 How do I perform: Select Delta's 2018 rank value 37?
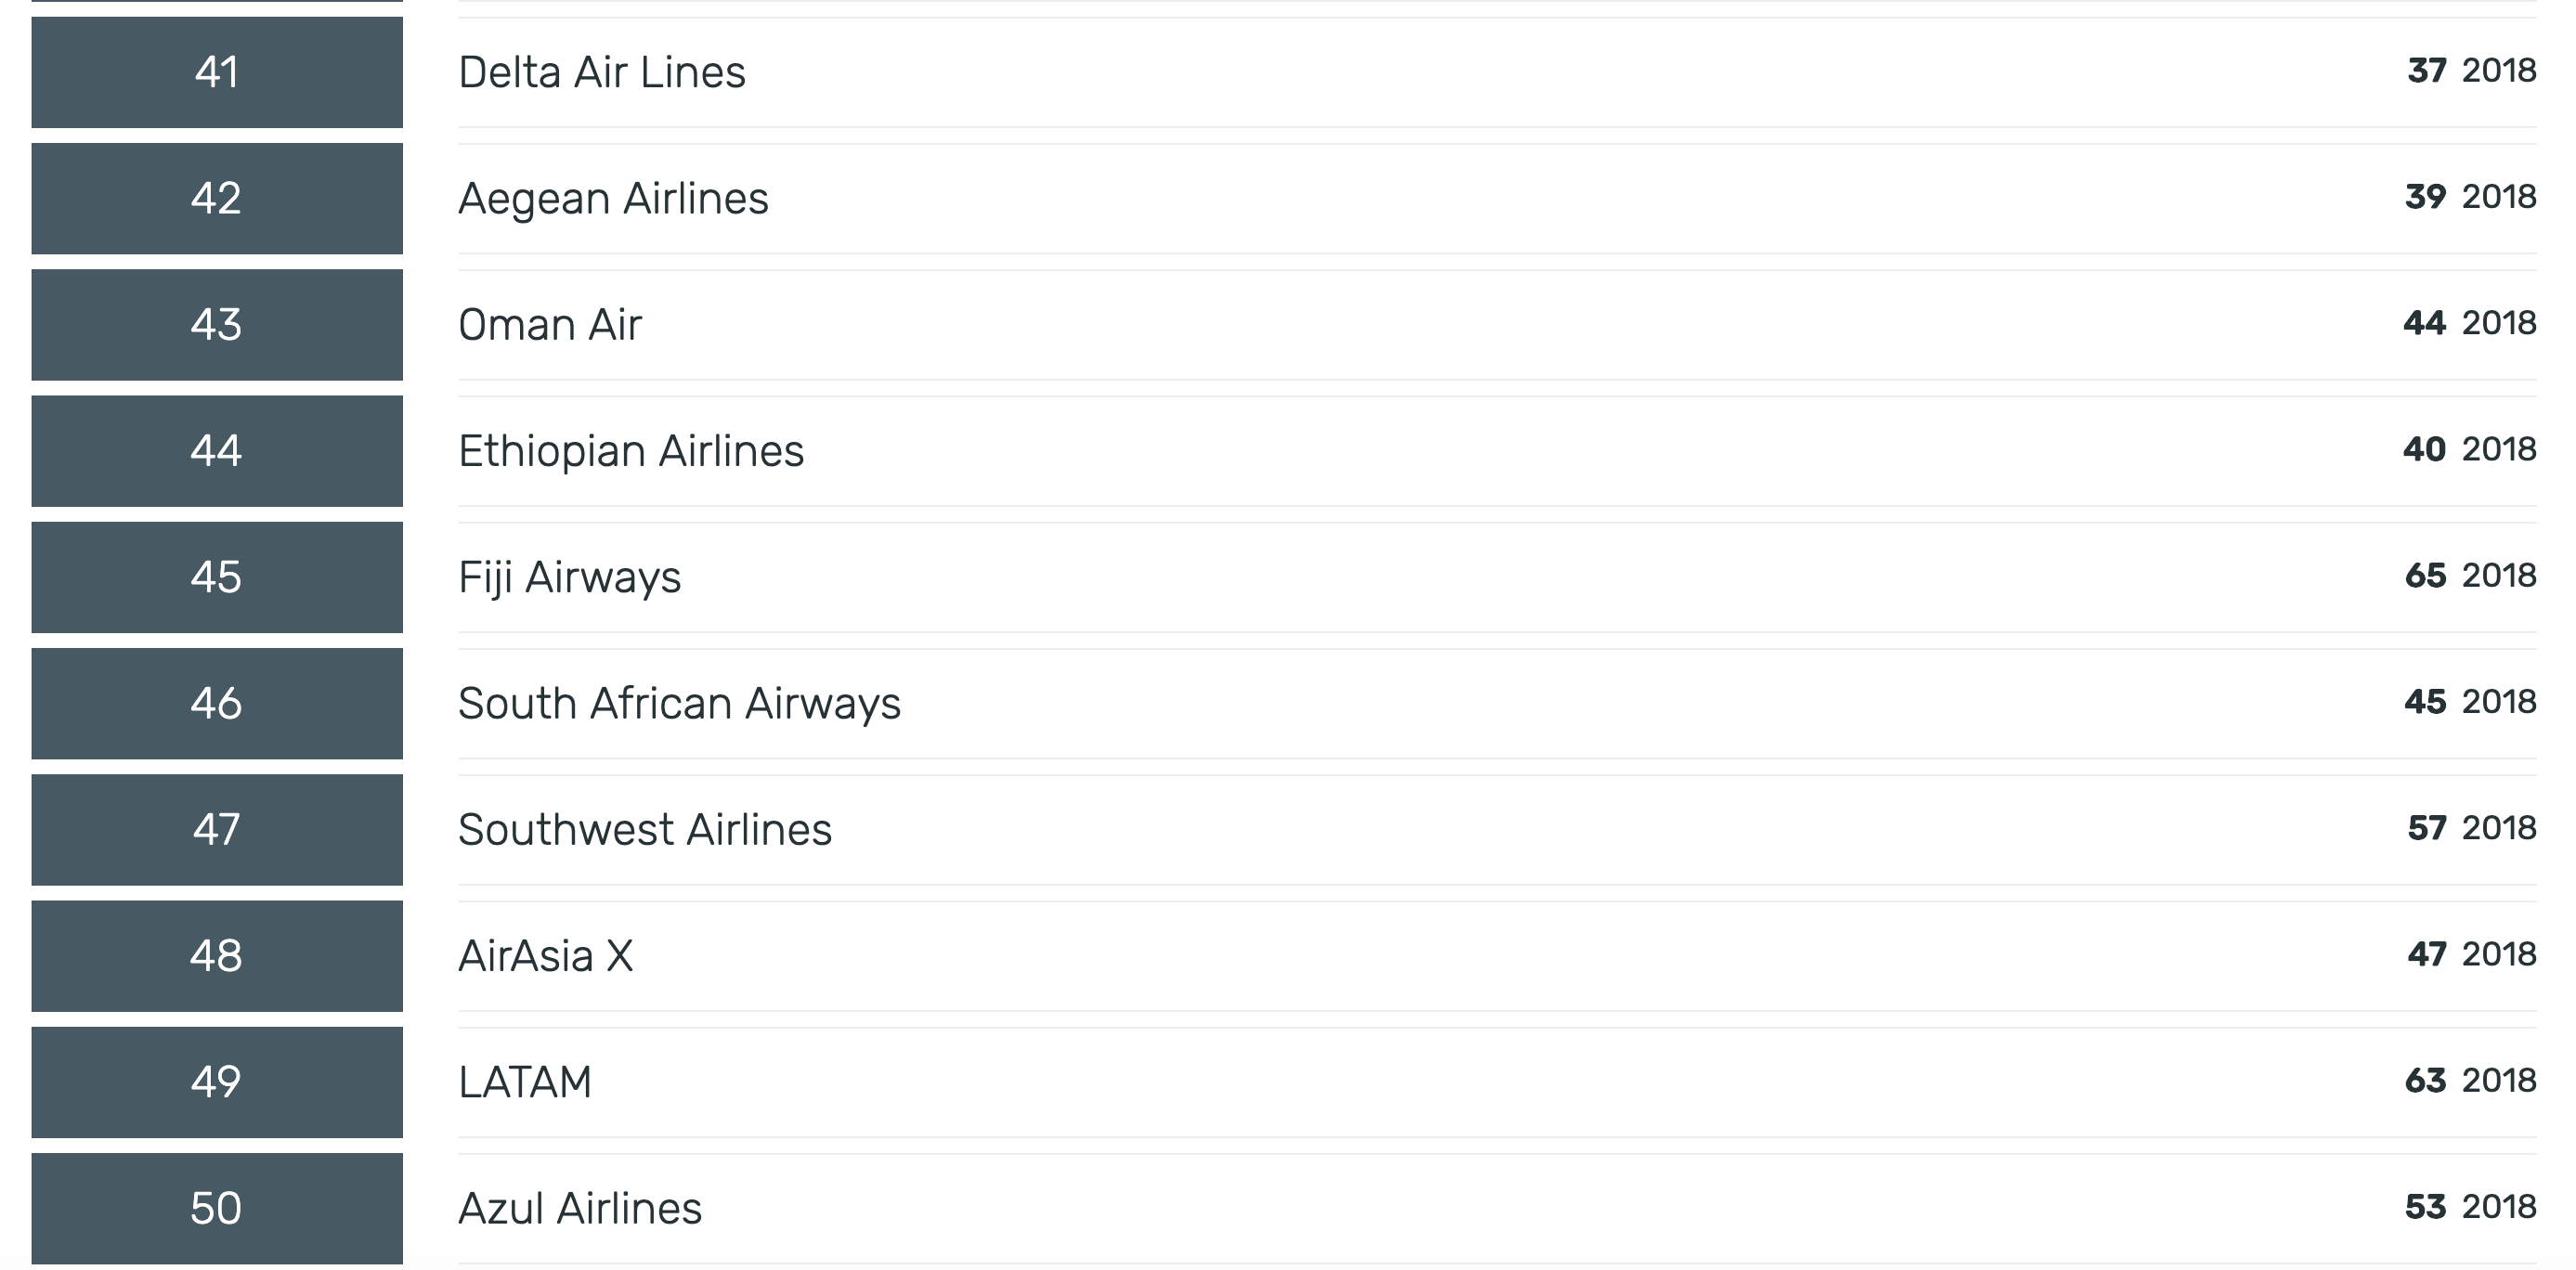click(2427, 70)
